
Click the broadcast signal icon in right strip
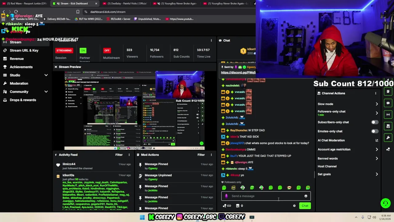(388, 114)
